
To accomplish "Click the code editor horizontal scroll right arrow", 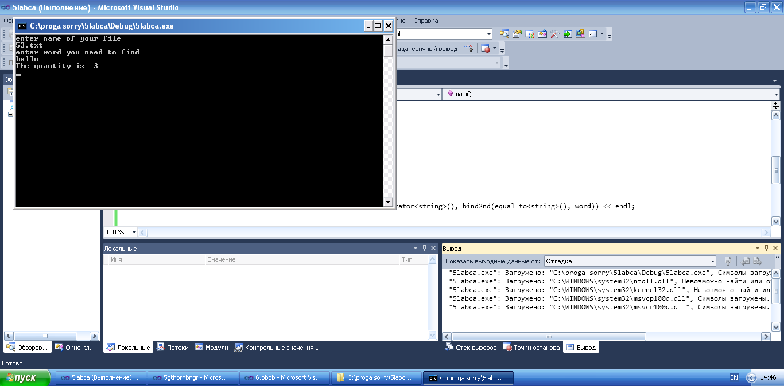I will 766,232.
